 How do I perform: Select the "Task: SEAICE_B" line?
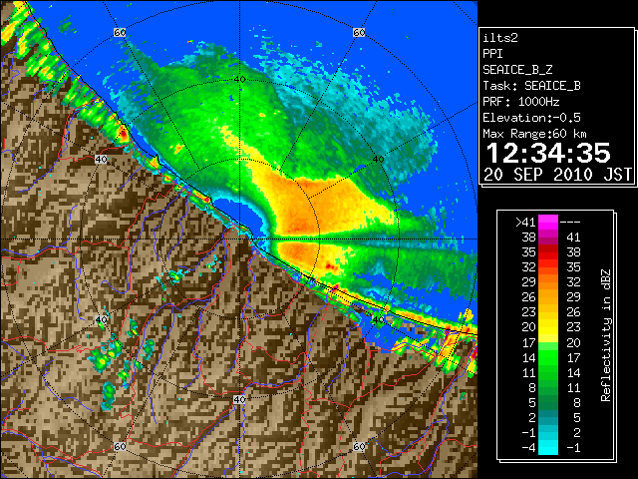click(x=531, y=86)
